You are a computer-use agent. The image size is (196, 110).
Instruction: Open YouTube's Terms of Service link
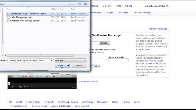149,64
